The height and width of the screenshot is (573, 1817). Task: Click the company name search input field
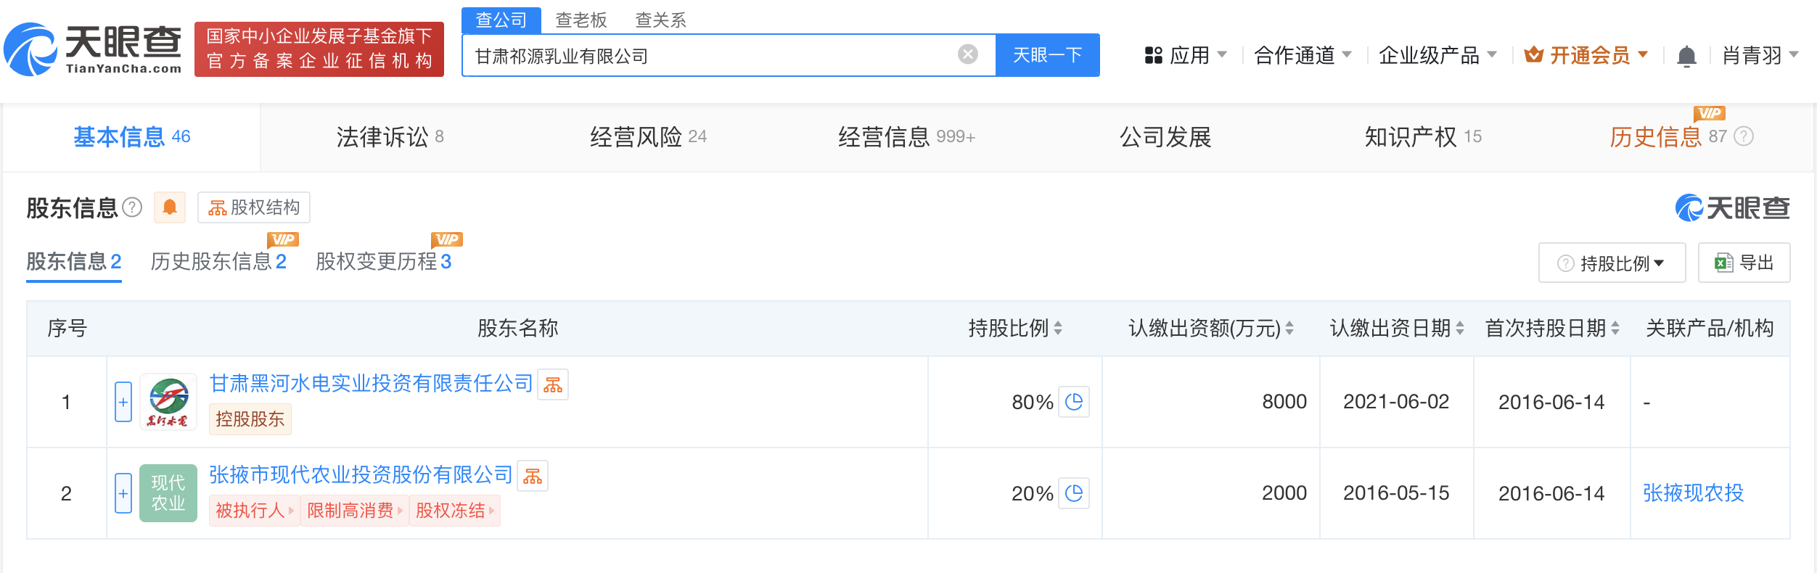point(711,56)
